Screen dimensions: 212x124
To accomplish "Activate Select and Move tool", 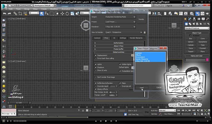I will pos(62,14).
